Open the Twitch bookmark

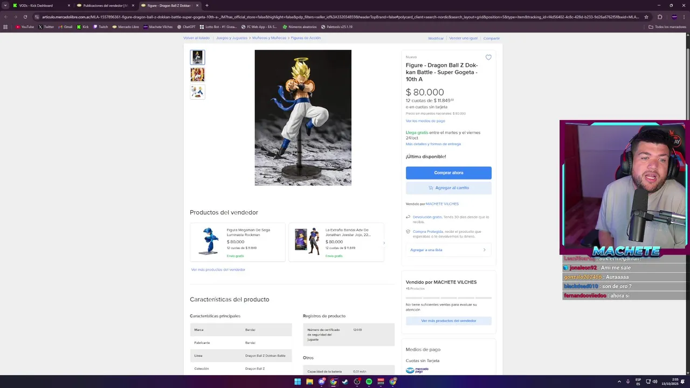100,27
